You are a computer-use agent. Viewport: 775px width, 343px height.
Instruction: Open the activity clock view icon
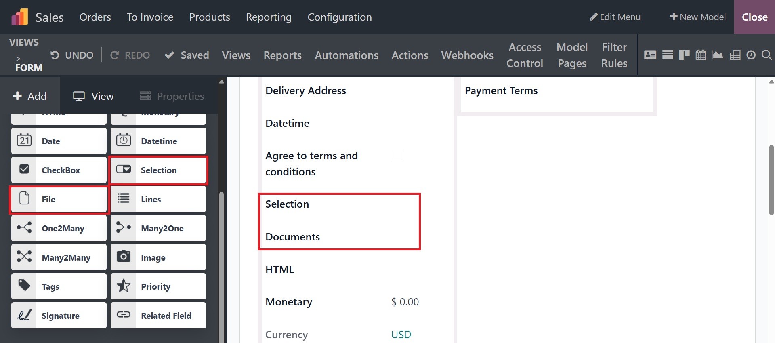coord(751,55)
